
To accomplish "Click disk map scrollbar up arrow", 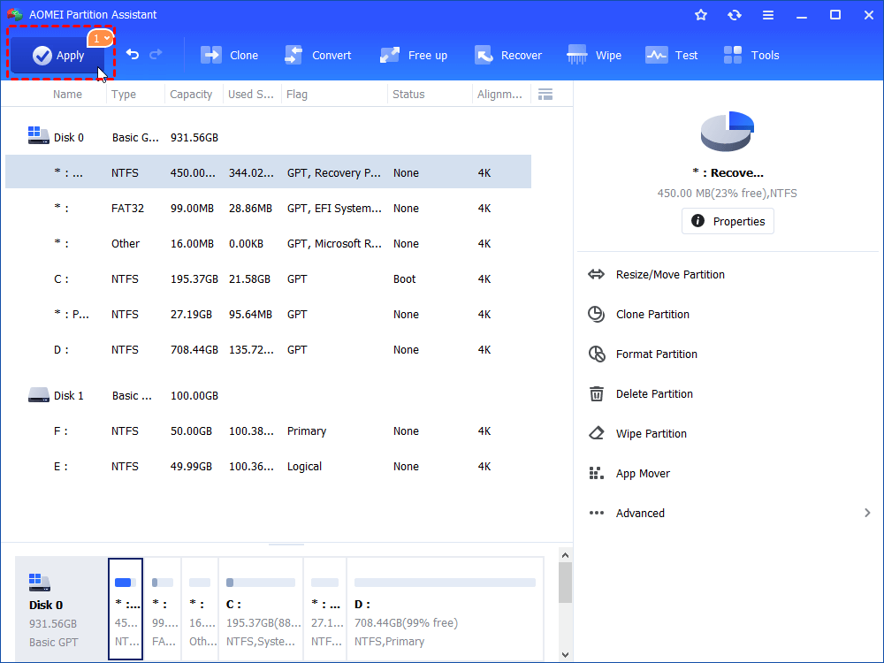I will coord(565,555).
